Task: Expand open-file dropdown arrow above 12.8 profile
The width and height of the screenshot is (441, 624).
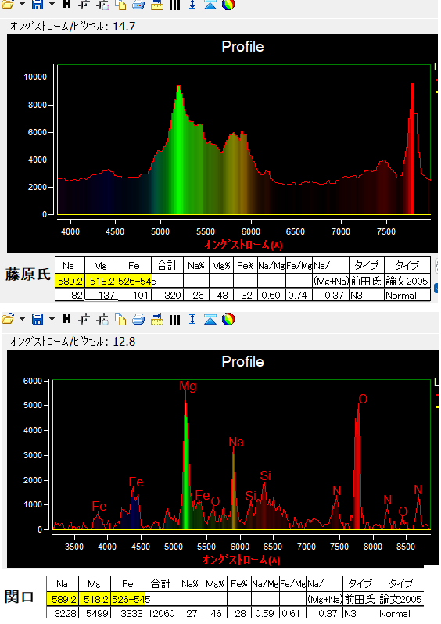Action: pos(23,319)
